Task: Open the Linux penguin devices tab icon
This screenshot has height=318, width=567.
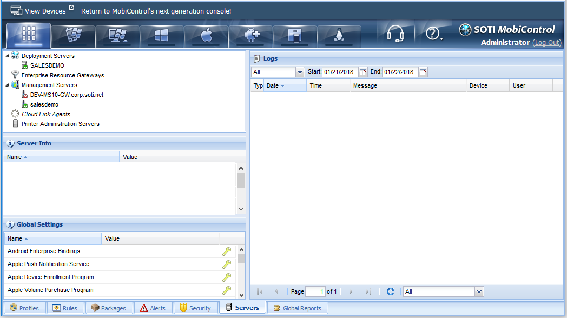Action: [x=339, y=35]
